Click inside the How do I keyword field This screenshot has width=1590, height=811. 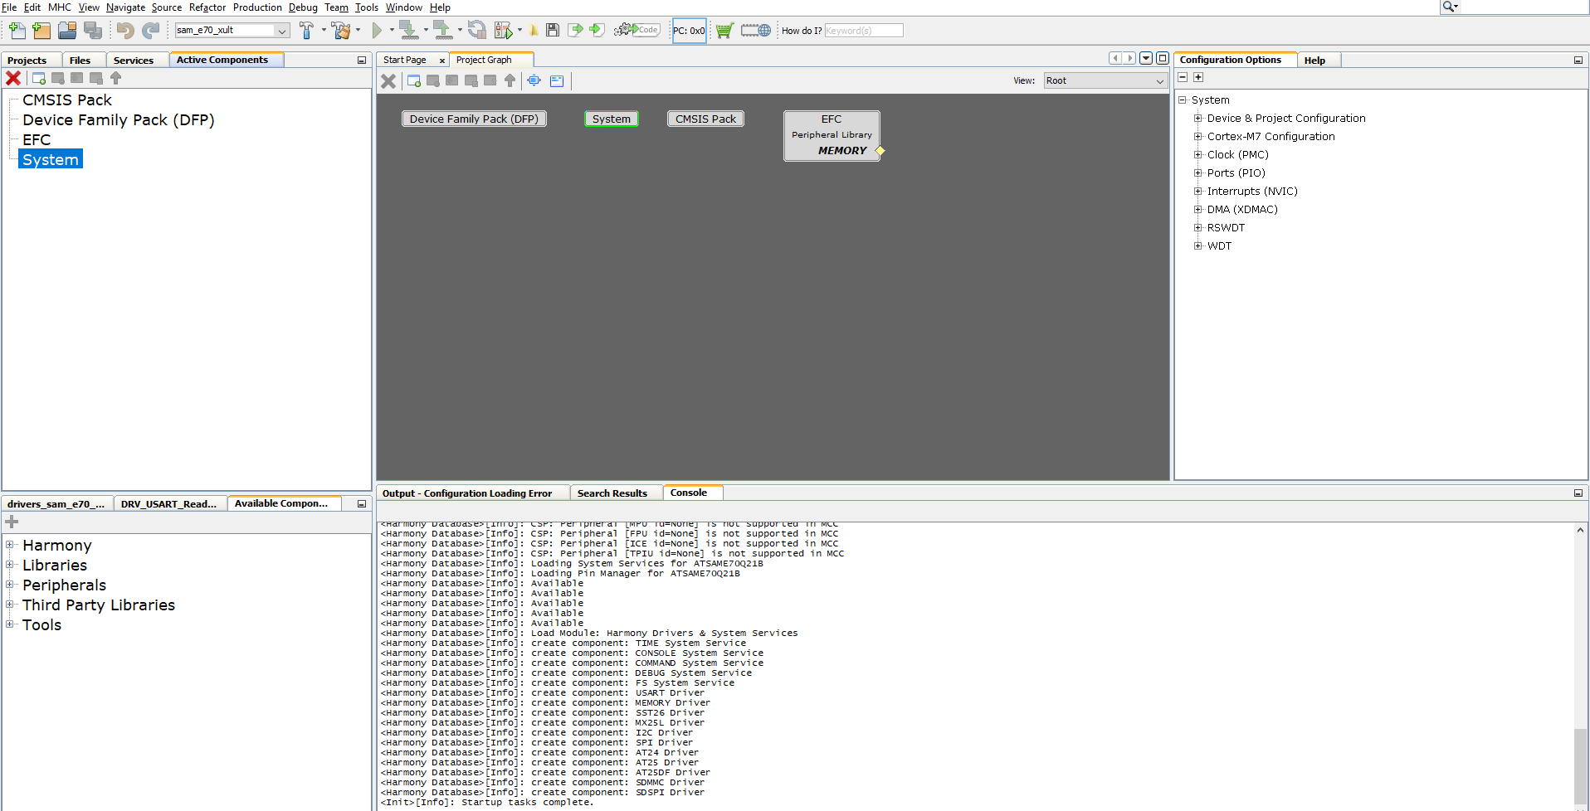coord(863,30)
